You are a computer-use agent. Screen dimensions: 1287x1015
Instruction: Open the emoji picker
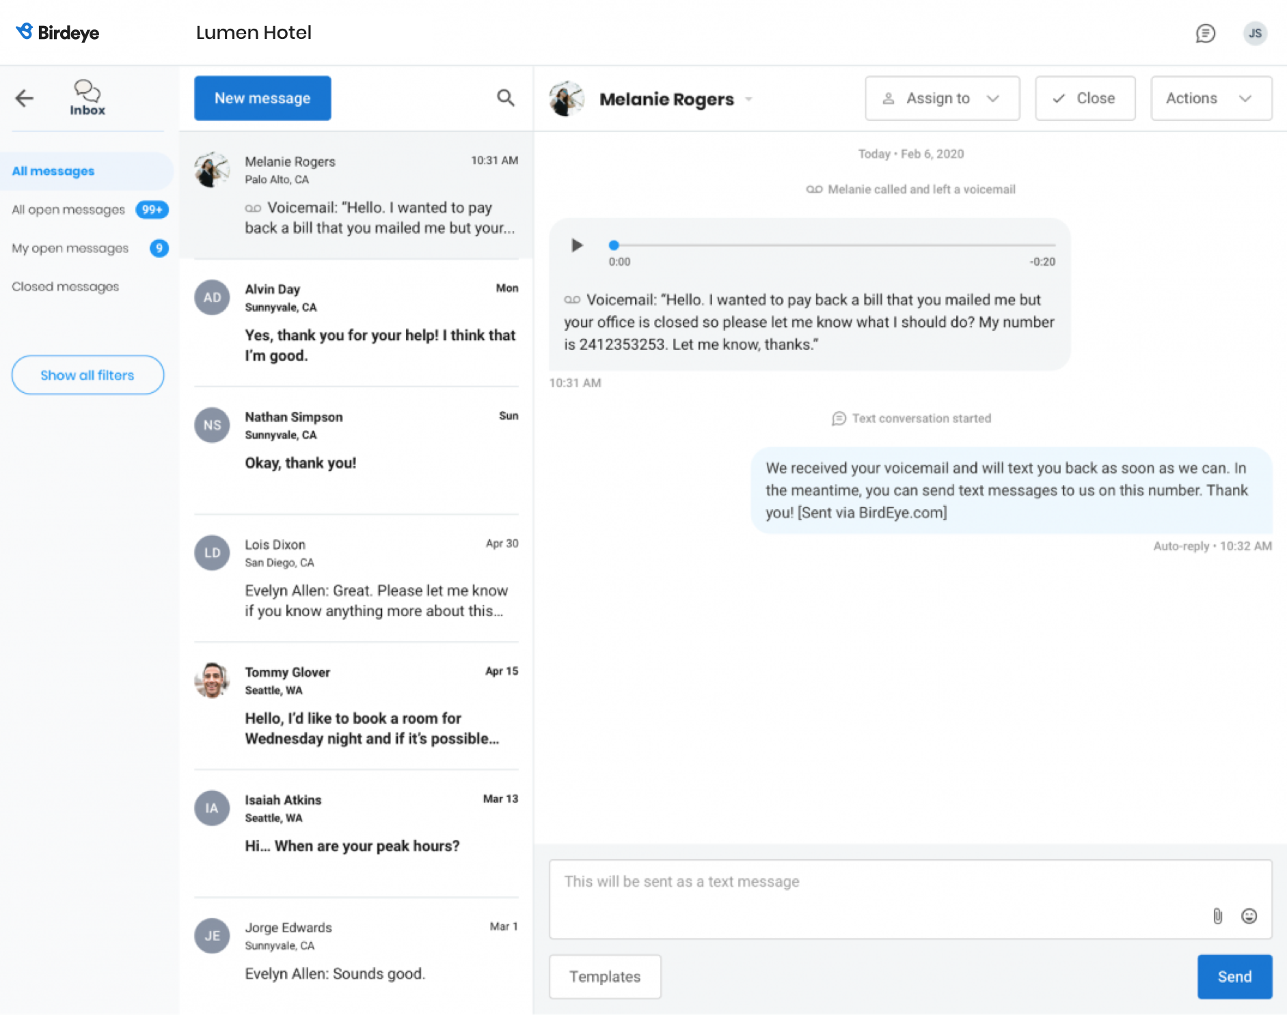point(1249,916)
